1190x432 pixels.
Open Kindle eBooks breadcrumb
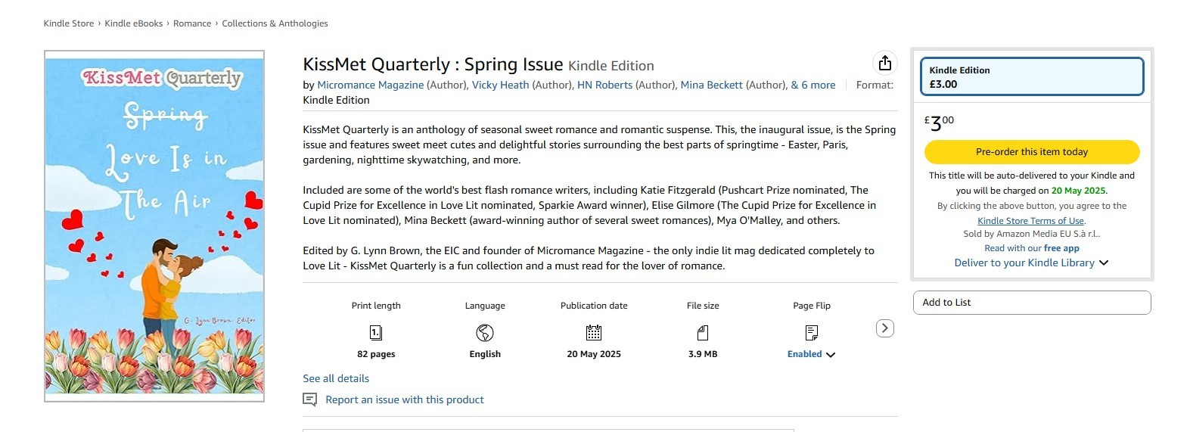133,23
